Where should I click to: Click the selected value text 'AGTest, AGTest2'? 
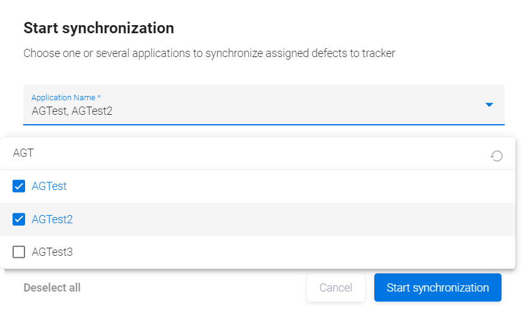click(x=72, y=112)
